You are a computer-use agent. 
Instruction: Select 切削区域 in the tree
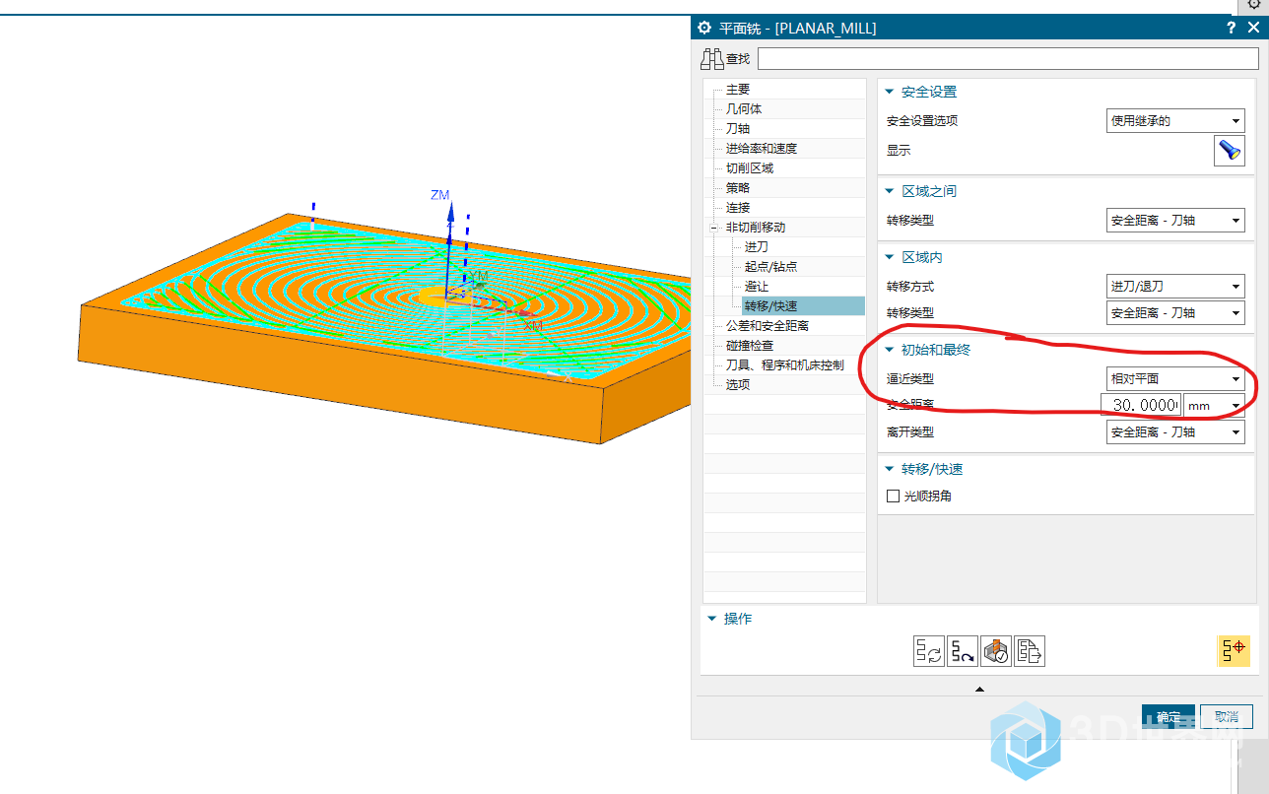point(750,168)
